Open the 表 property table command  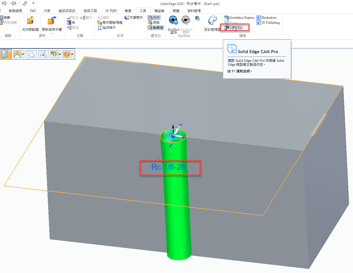(x=71, y=23)
